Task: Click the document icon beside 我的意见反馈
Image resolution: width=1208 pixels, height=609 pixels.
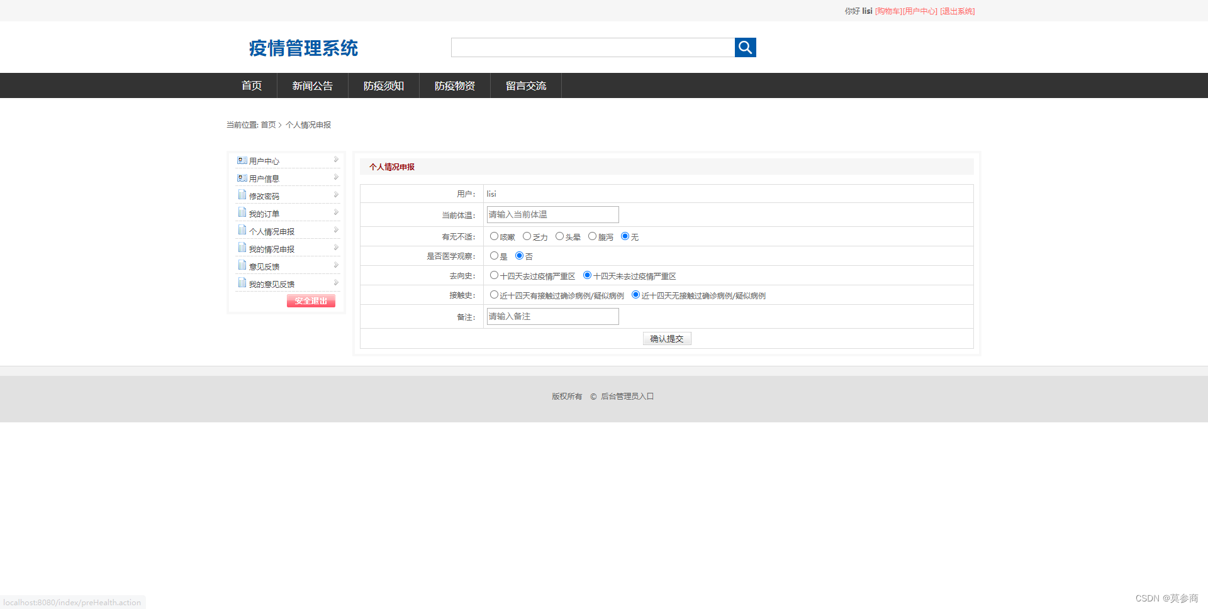Action: click(242, 283)
